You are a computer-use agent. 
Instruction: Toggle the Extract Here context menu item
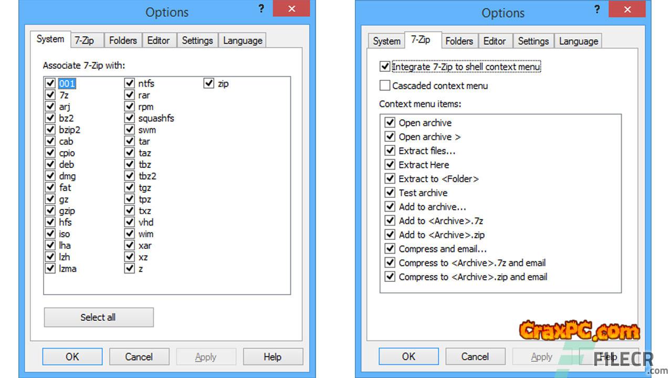390,165
